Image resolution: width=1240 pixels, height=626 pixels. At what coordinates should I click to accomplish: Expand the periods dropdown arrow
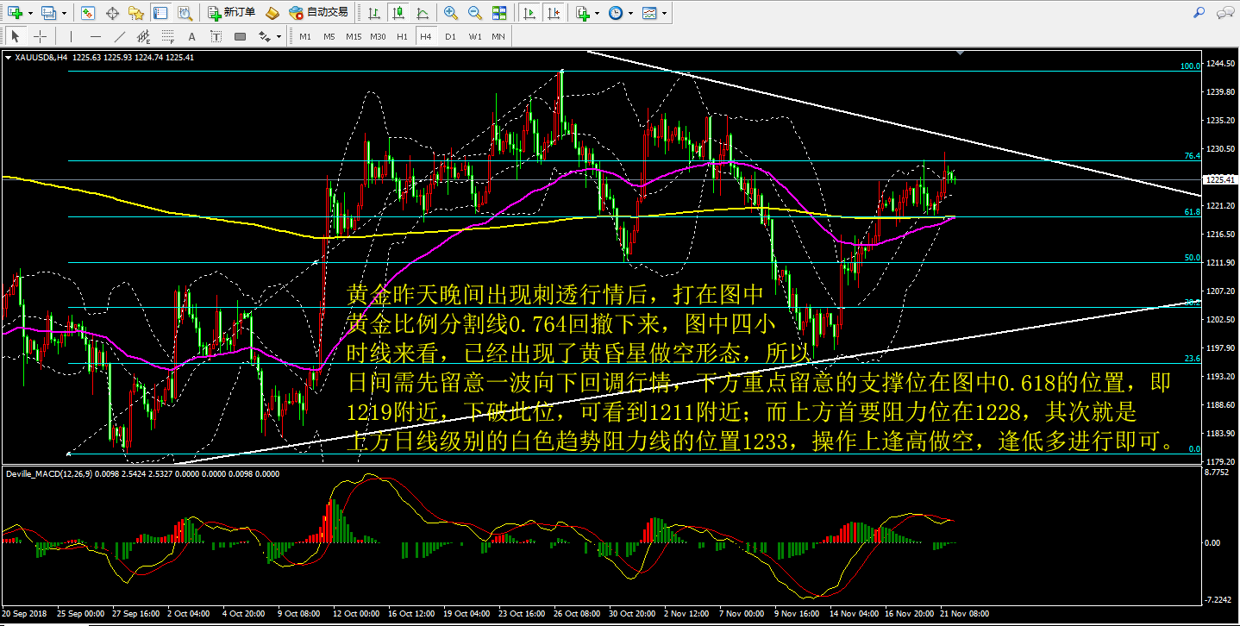point(630,13)
